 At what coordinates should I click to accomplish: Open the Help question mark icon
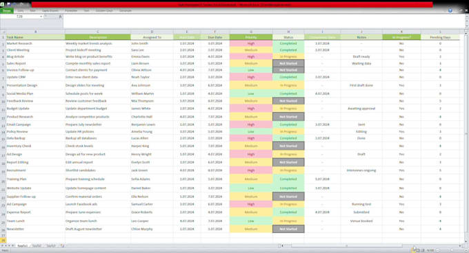point(450,10)
